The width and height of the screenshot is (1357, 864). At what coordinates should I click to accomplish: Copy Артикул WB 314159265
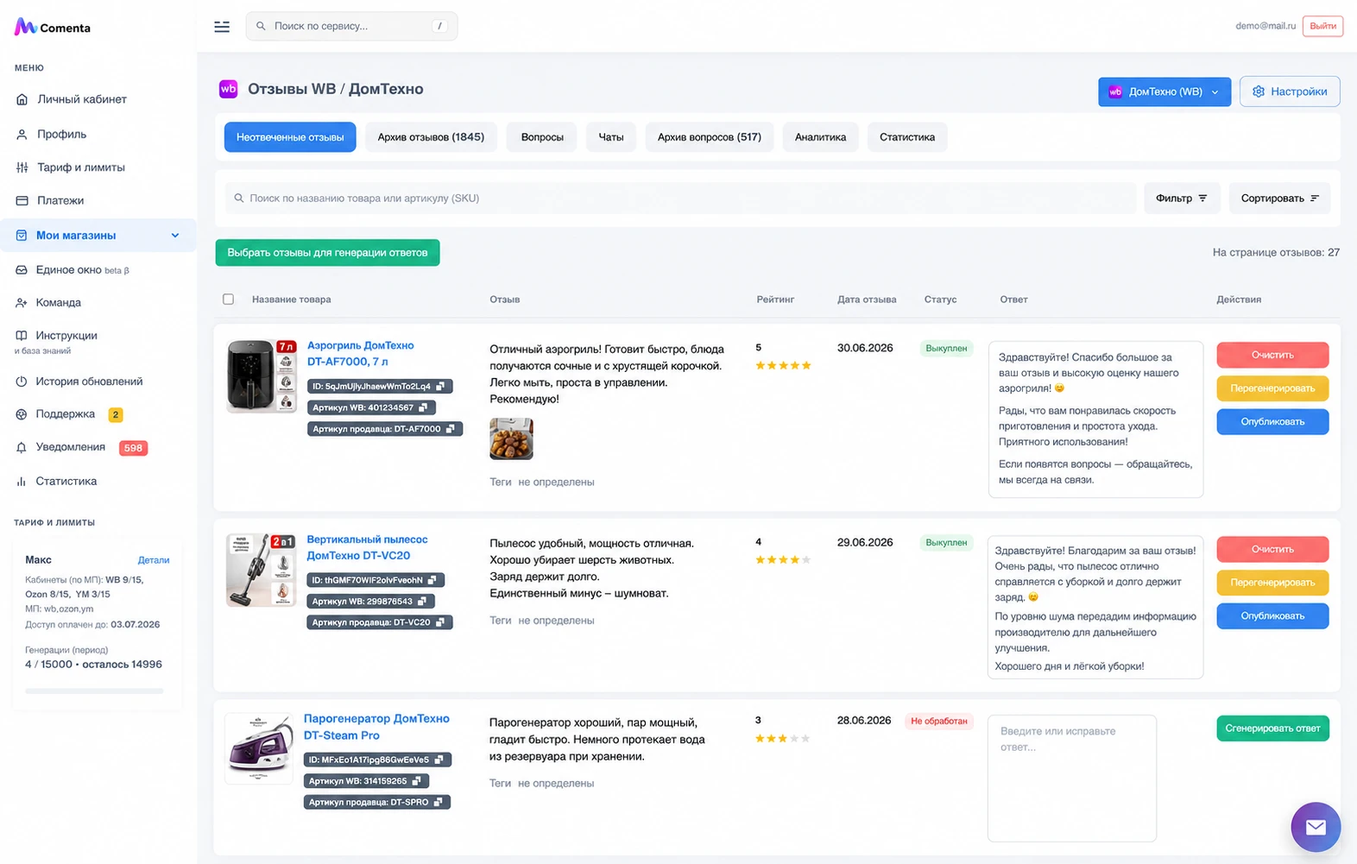point(416,781)
